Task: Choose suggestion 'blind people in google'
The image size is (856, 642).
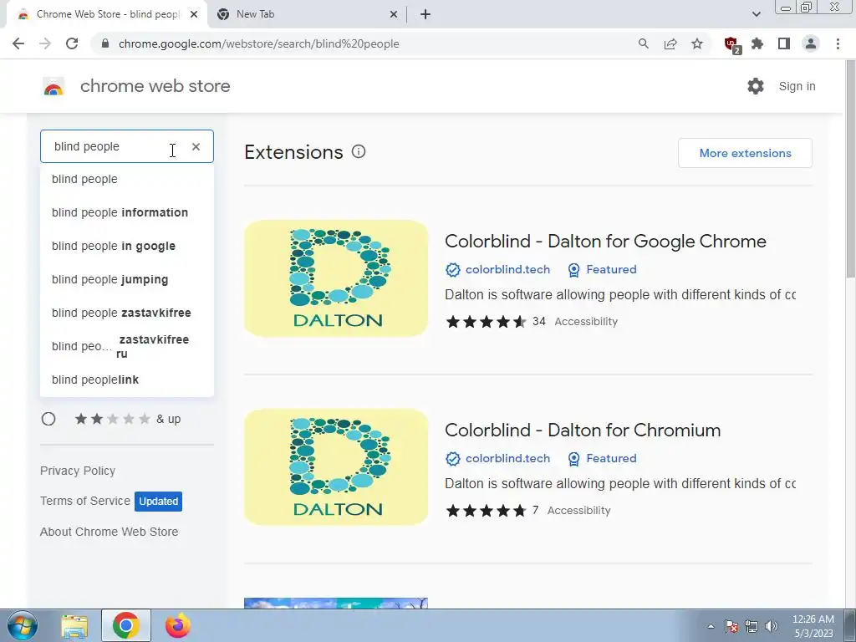Action: tap(127, 246)
